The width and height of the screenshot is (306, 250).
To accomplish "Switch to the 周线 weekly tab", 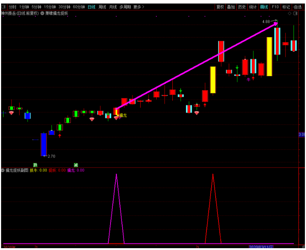I will (x=102, y=7).
